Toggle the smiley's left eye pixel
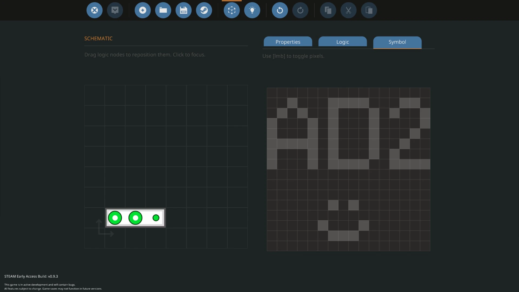The width and height of the screenshot is (519, 292). 333,205
